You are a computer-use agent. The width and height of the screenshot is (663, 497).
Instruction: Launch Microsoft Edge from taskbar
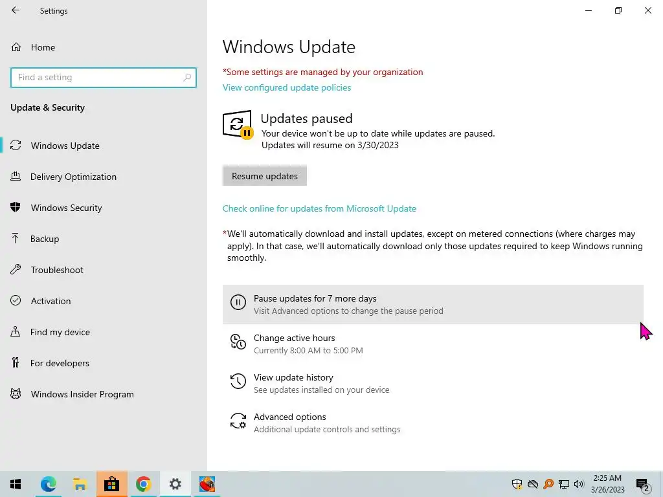click(x=48, y=484)
